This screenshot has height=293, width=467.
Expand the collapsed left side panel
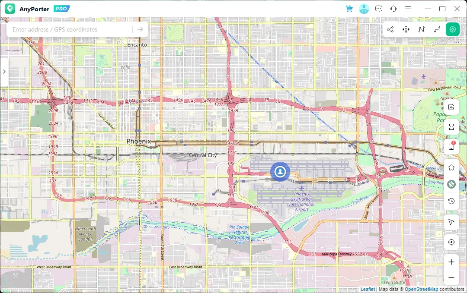[4, 72]
